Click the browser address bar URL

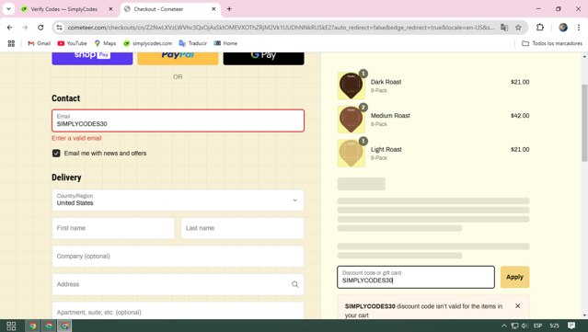tap(281, 28)
